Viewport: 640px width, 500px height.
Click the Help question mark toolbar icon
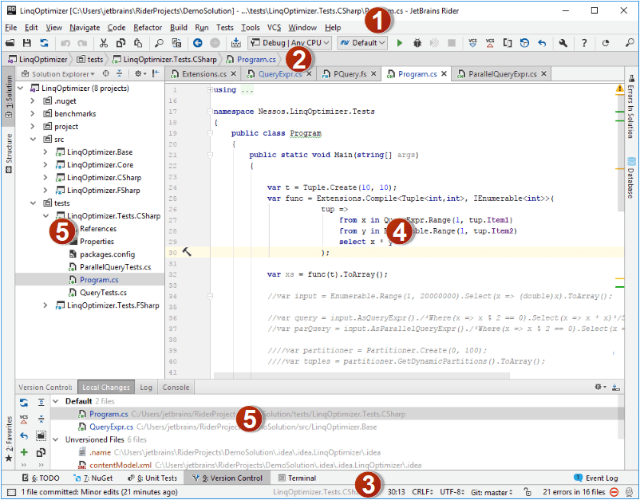pyautogui.click(x=584, y=43)
